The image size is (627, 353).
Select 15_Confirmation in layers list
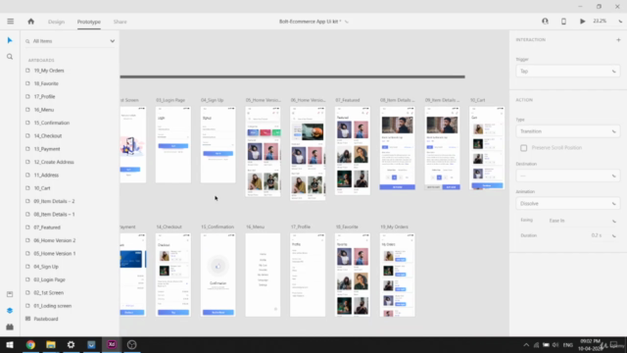tap(52, 123)
